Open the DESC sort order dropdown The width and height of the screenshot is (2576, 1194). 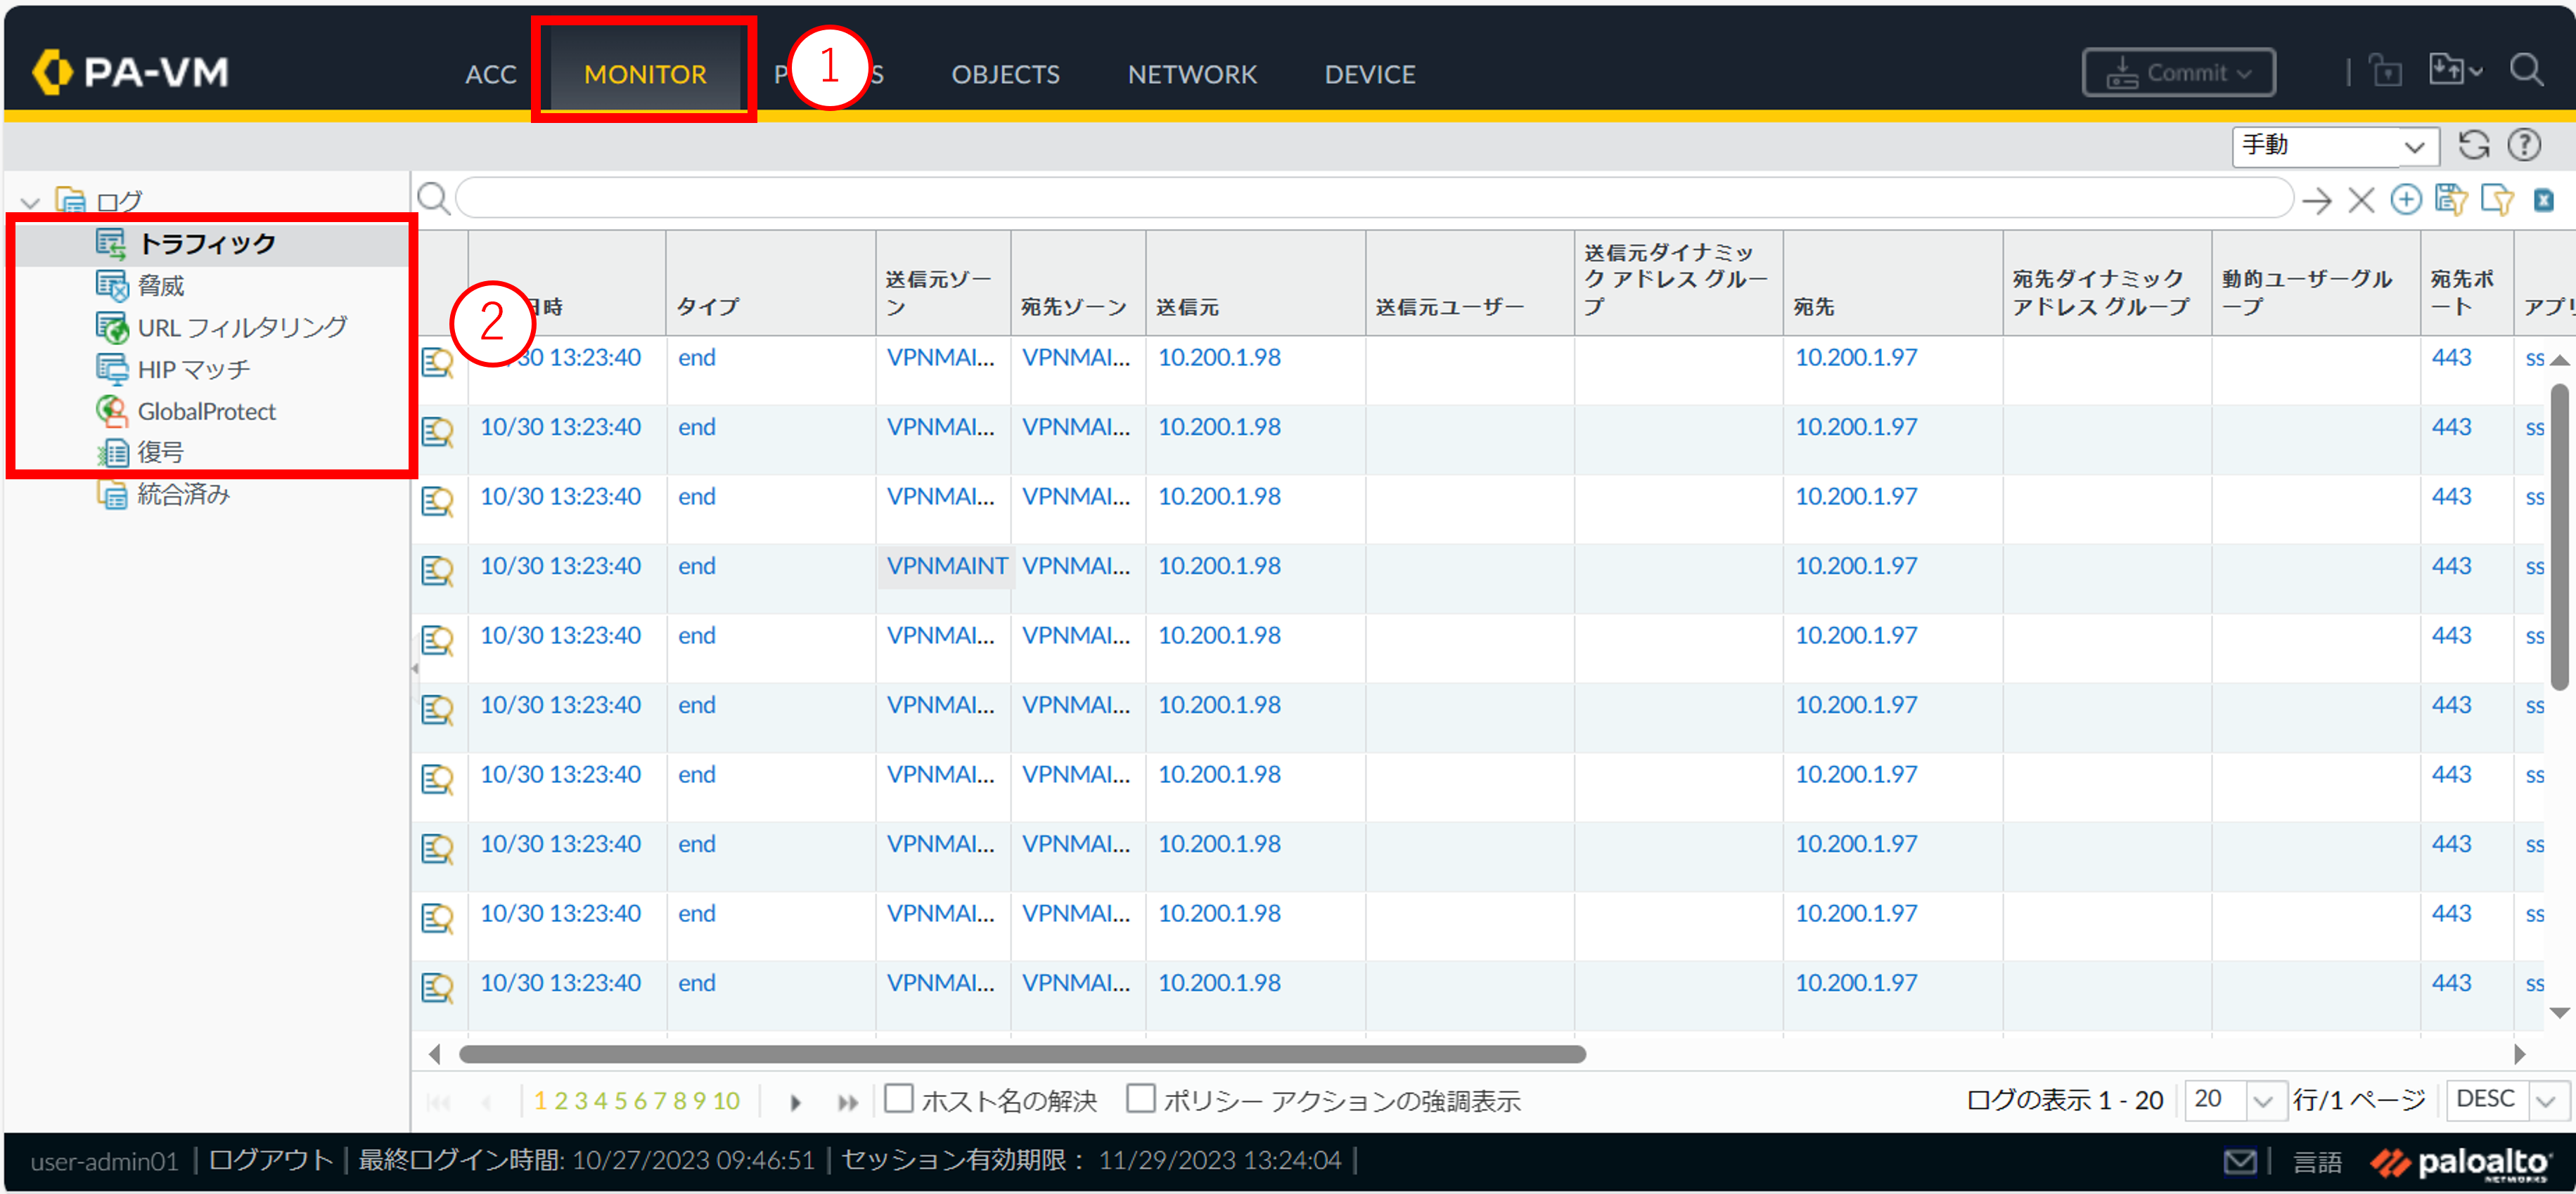(2546, 1100)
